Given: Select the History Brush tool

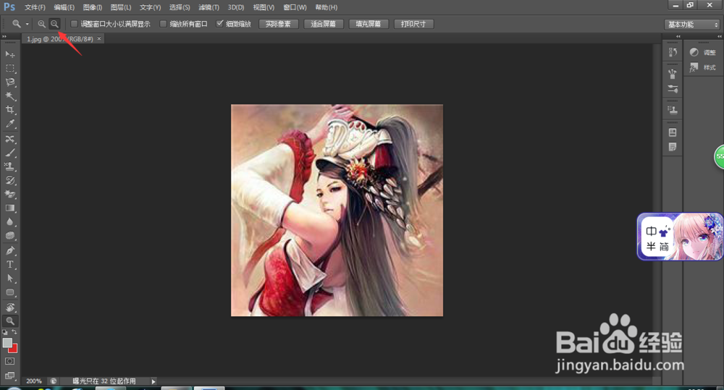Looking at the screenshot, I should click(9, 180).
